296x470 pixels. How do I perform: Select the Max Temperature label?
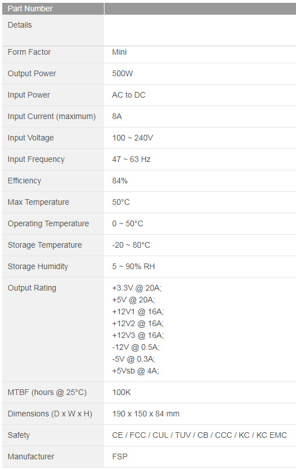coord(38,202)
